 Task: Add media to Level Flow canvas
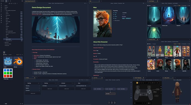(x=115, y=103)
